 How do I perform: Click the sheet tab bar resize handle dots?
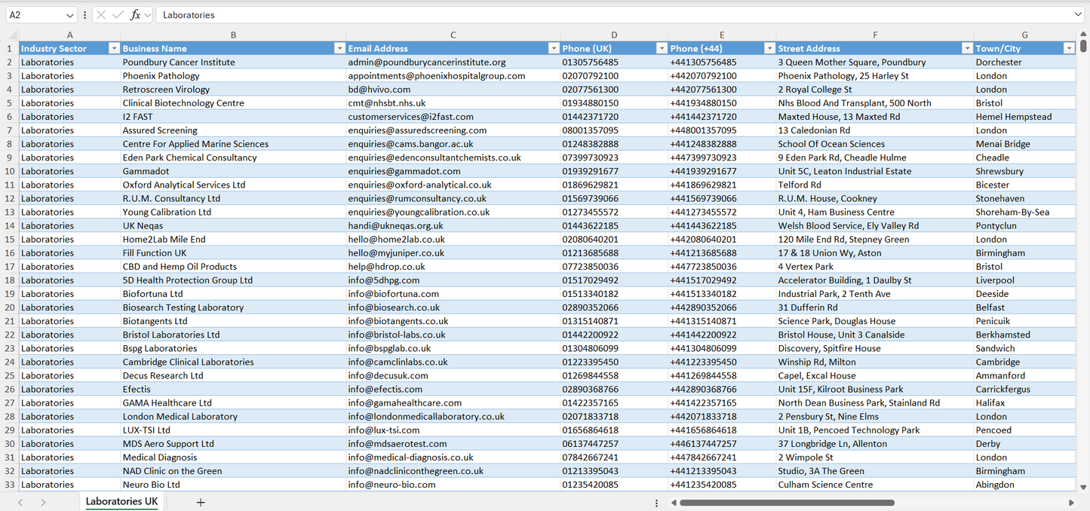pyautogui.click(x=656, y=503)
